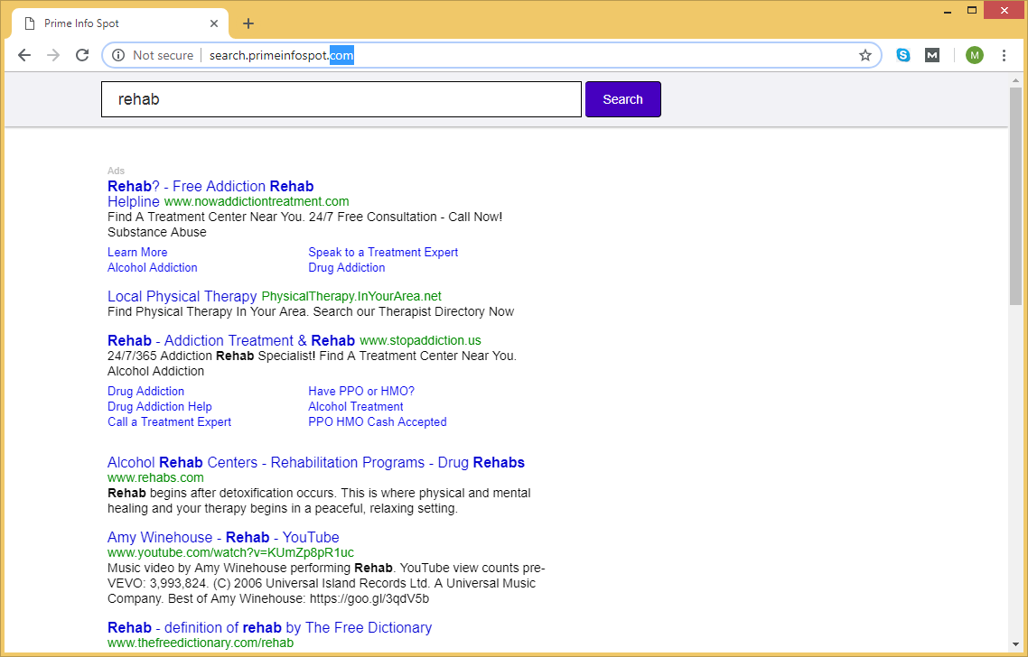1028x657 pixels.
Task: Click the search field containing rehab
Action: (x=341, y=99)
